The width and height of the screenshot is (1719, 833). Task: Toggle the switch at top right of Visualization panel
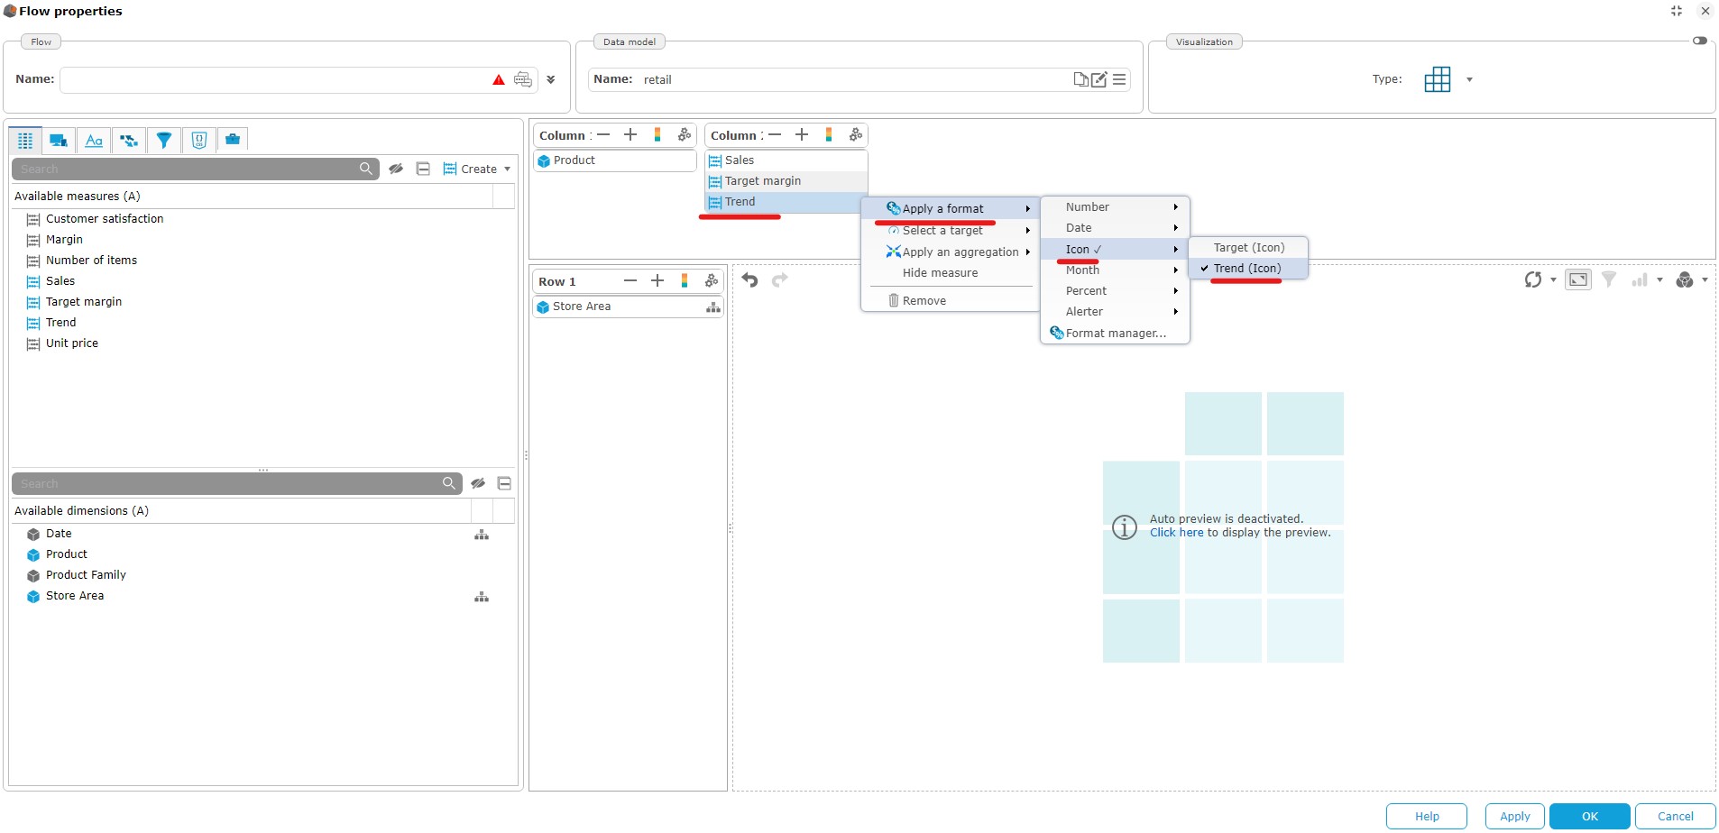click(x=1699, y=41)
